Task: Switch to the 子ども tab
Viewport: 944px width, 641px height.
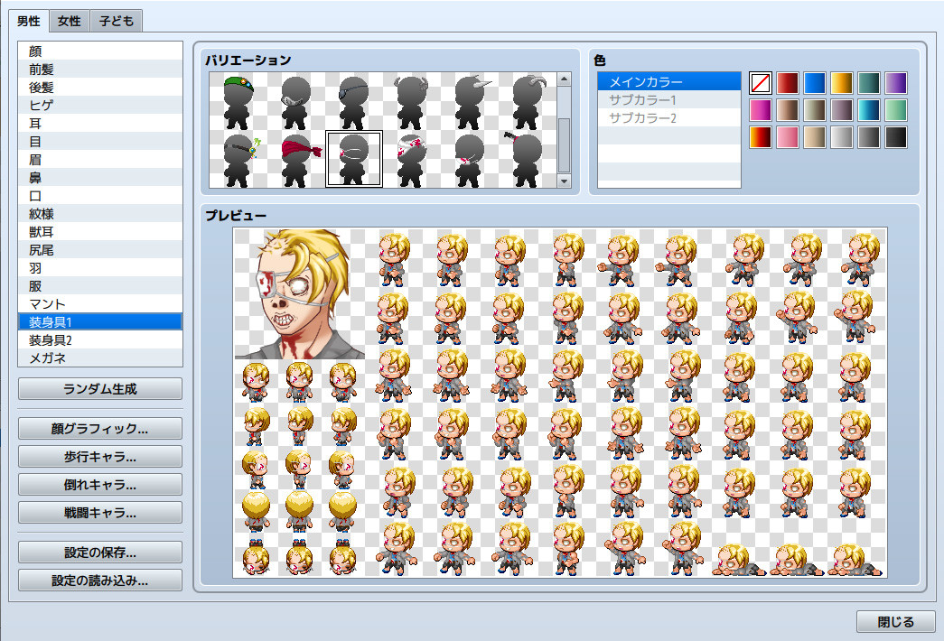Action: [116, 21]
